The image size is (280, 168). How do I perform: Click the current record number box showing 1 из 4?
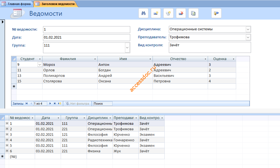coord(40,104)
